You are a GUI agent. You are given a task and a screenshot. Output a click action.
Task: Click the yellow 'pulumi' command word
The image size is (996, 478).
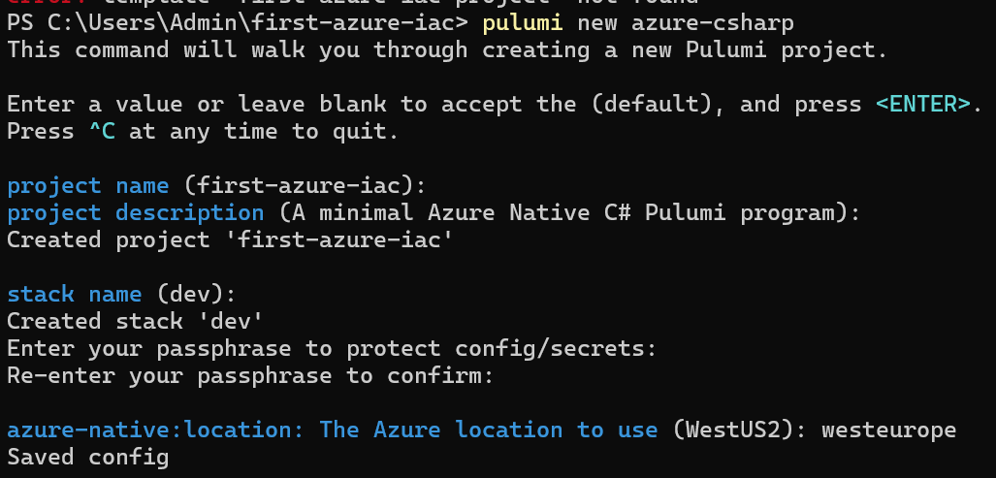point(522,23)
